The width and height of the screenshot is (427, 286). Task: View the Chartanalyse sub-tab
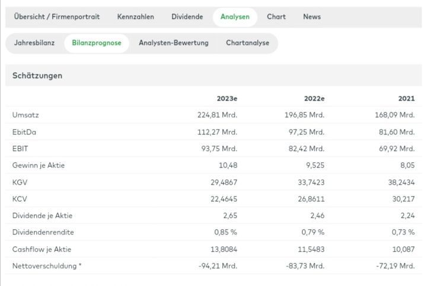pos(247,43)
